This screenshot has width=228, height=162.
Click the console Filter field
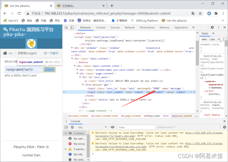tap(137, 127)
